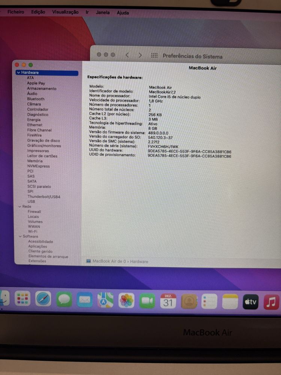Select Firewall under Rede
The image size is (281, 375).
(x=34, y=211)
